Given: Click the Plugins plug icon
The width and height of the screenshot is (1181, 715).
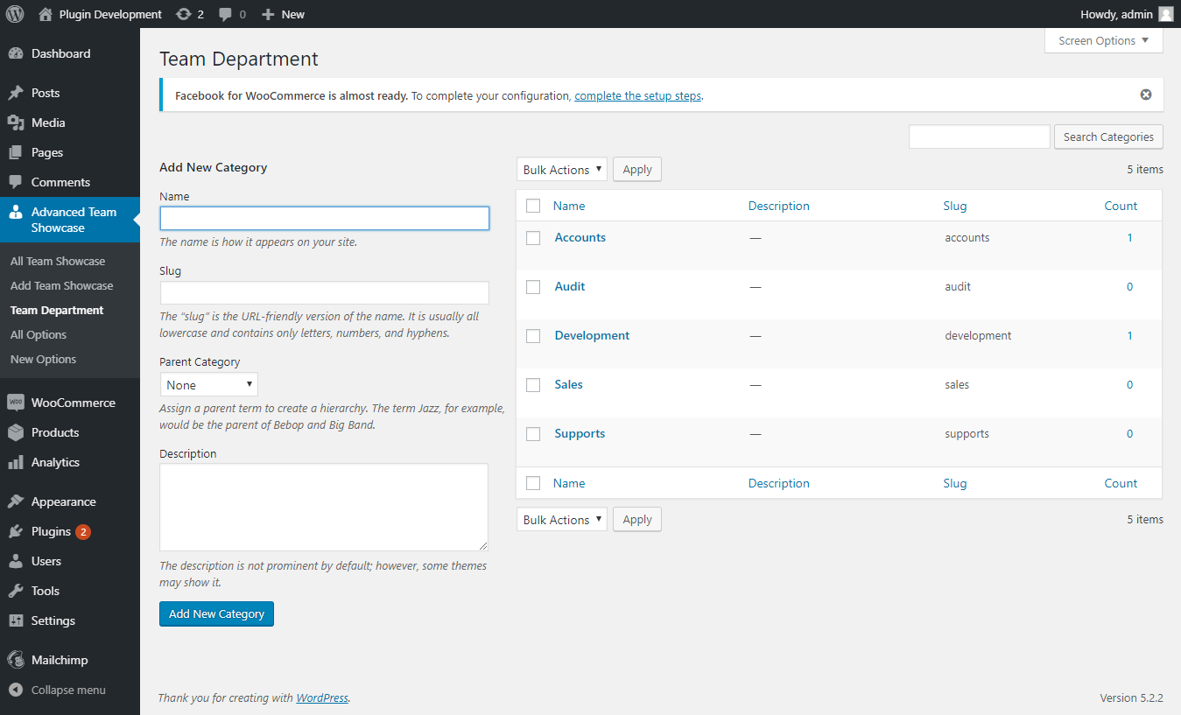Looking at the screenshot, I should tap(16, 531).
